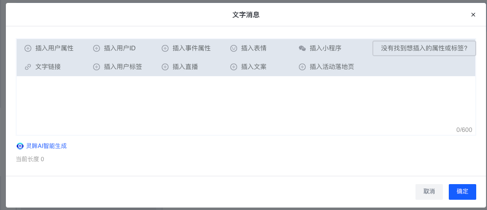Close the 文字消息 dialog

pyautogui.click(x=473, y=15)
